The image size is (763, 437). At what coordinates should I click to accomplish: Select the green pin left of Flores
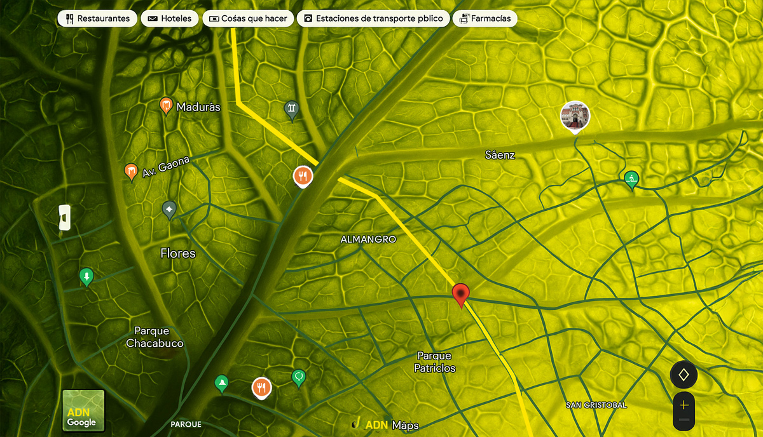coord(86,276)
